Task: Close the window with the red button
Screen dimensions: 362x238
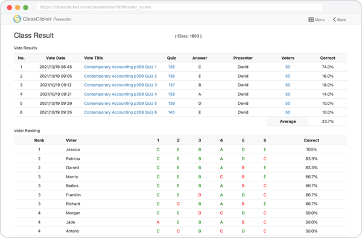Action: click(10, 7)
